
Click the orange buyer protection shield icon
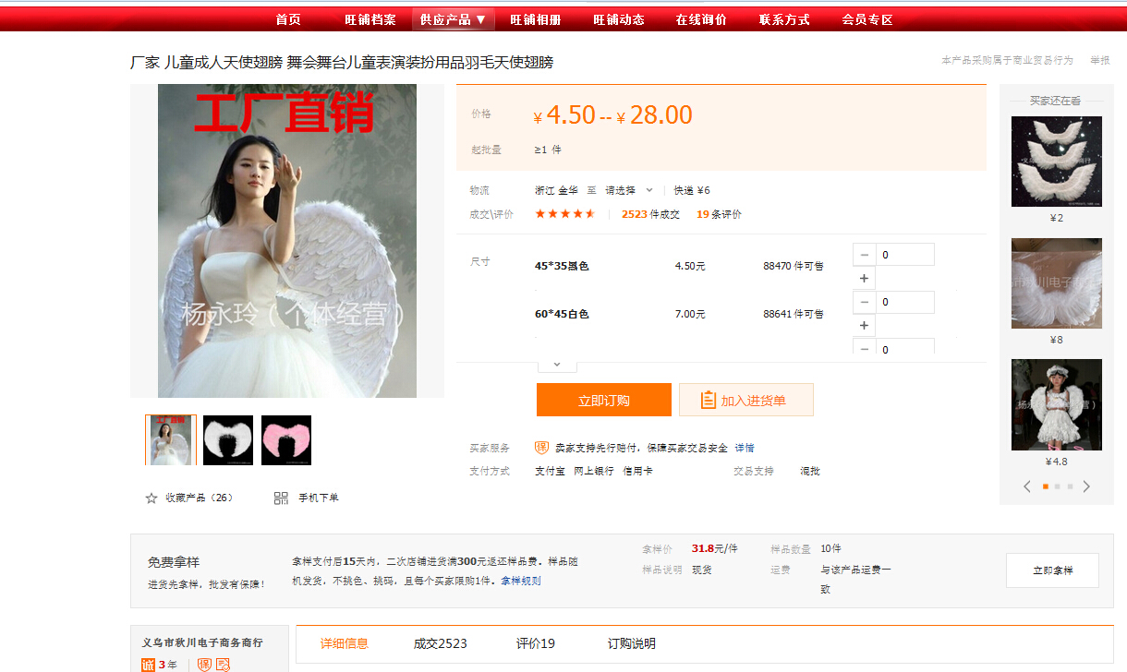click(x=541, y=448)
